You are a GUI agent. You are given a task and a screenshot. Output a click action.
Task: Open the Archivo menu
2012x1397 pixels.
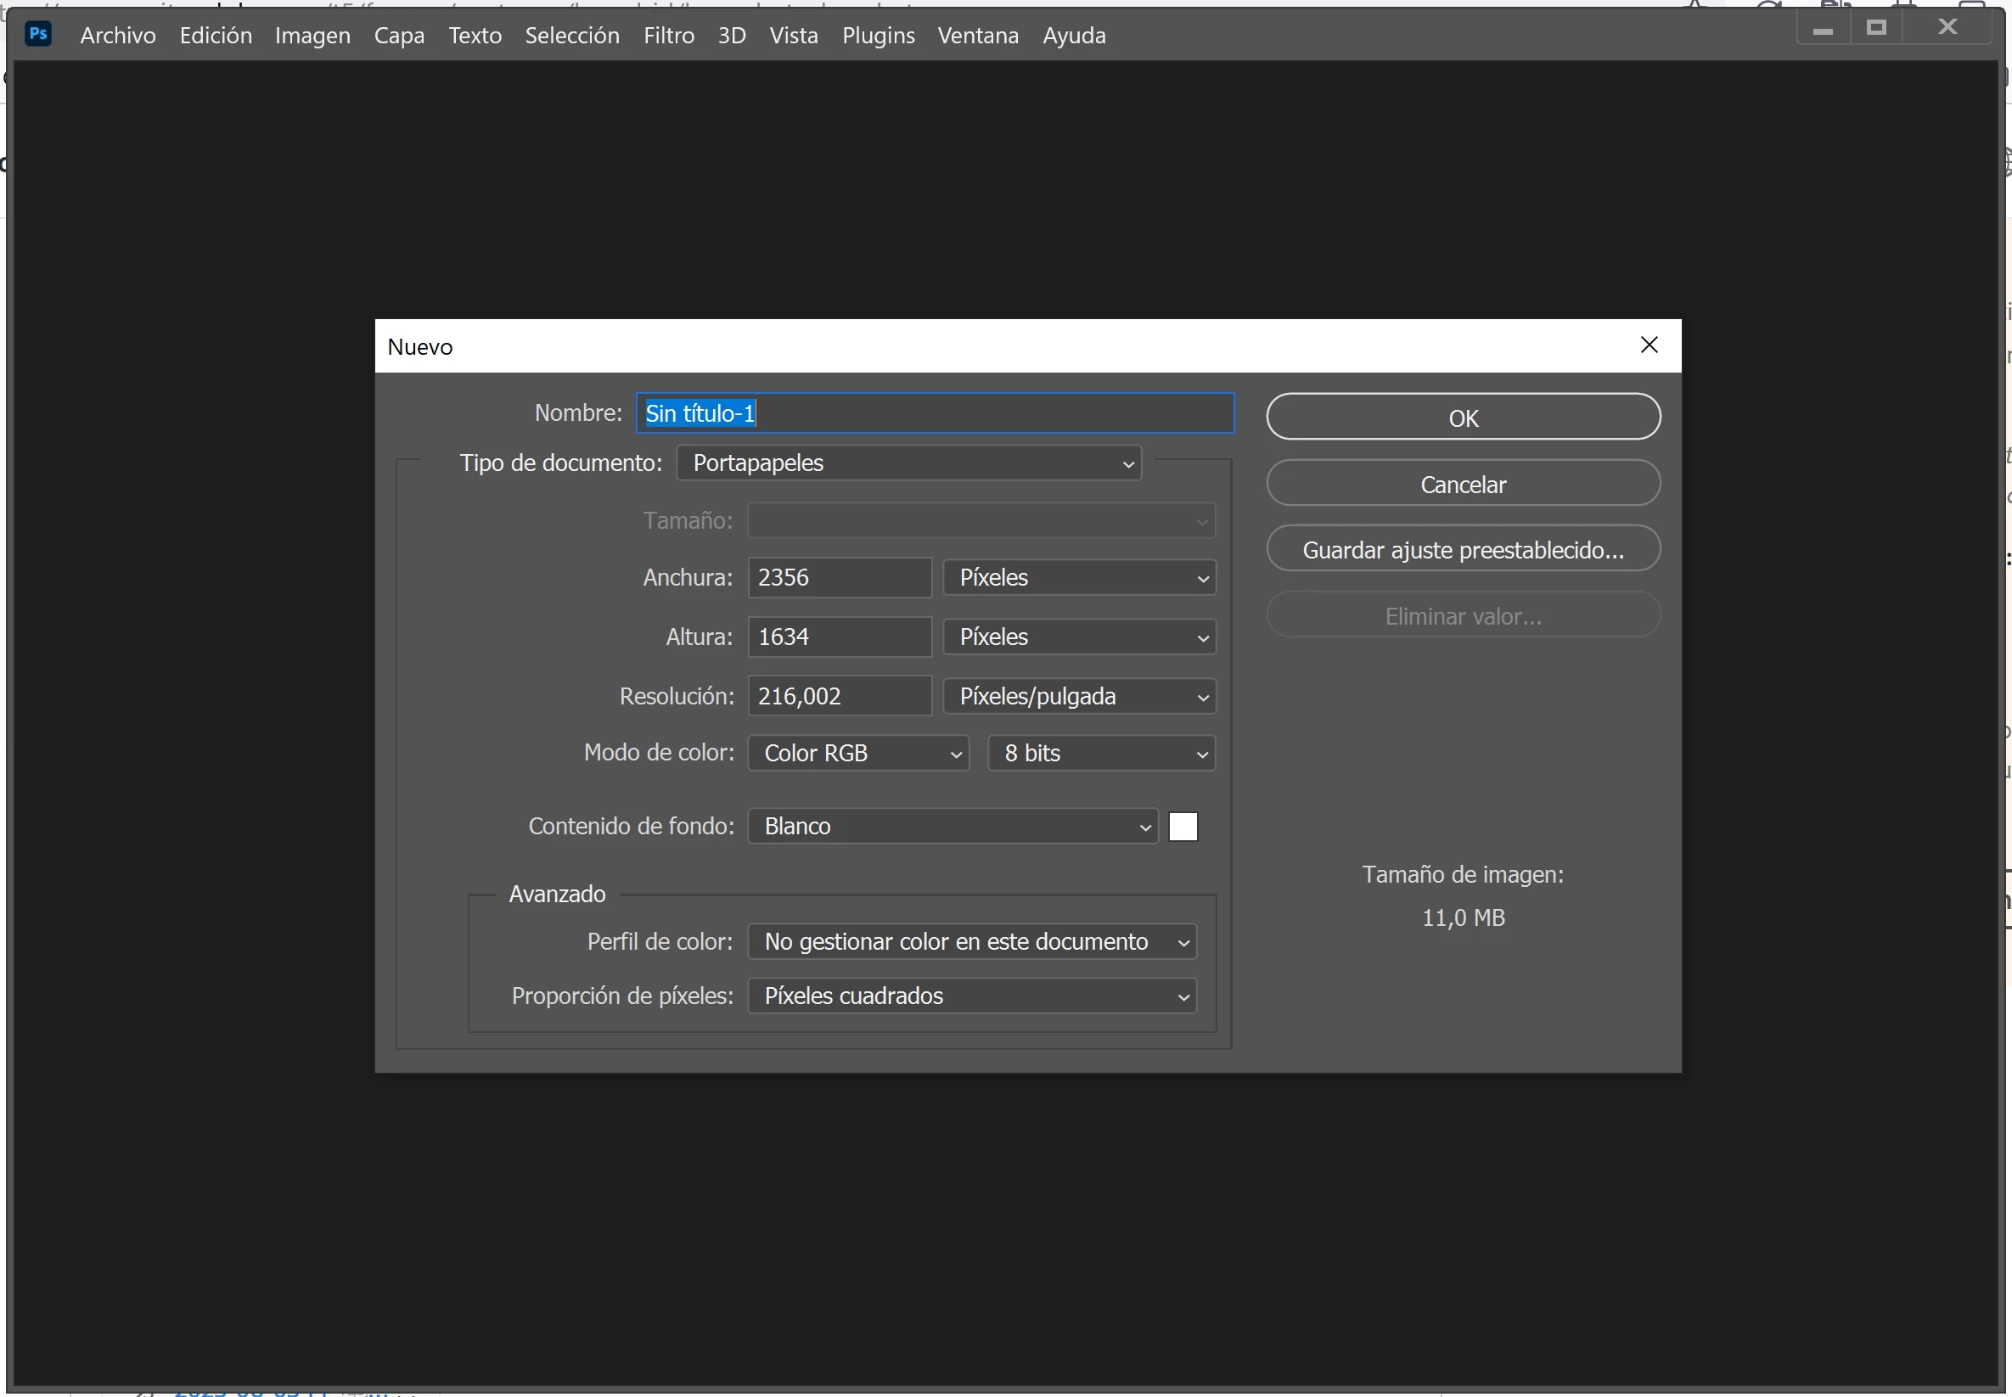tap(117, 35)
